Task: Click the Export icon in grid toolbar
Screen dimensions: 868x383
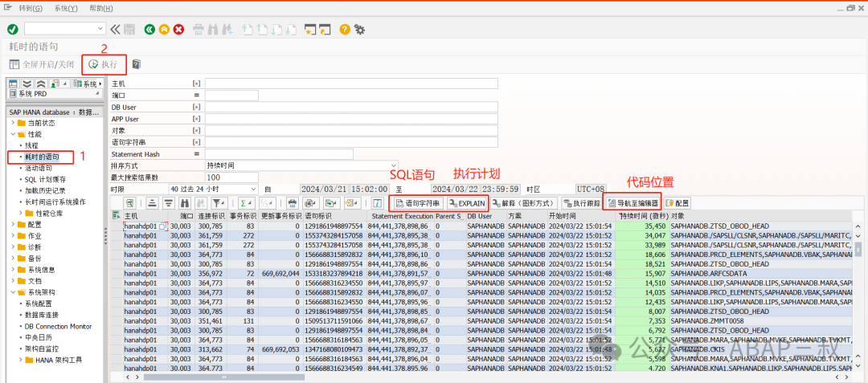Action: point(332,203)
